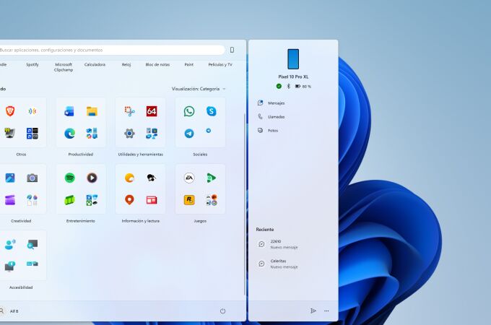Open Media Player in the Entretenimiento group
This screenshot has width=491, height=325.
tap(92, 178)
